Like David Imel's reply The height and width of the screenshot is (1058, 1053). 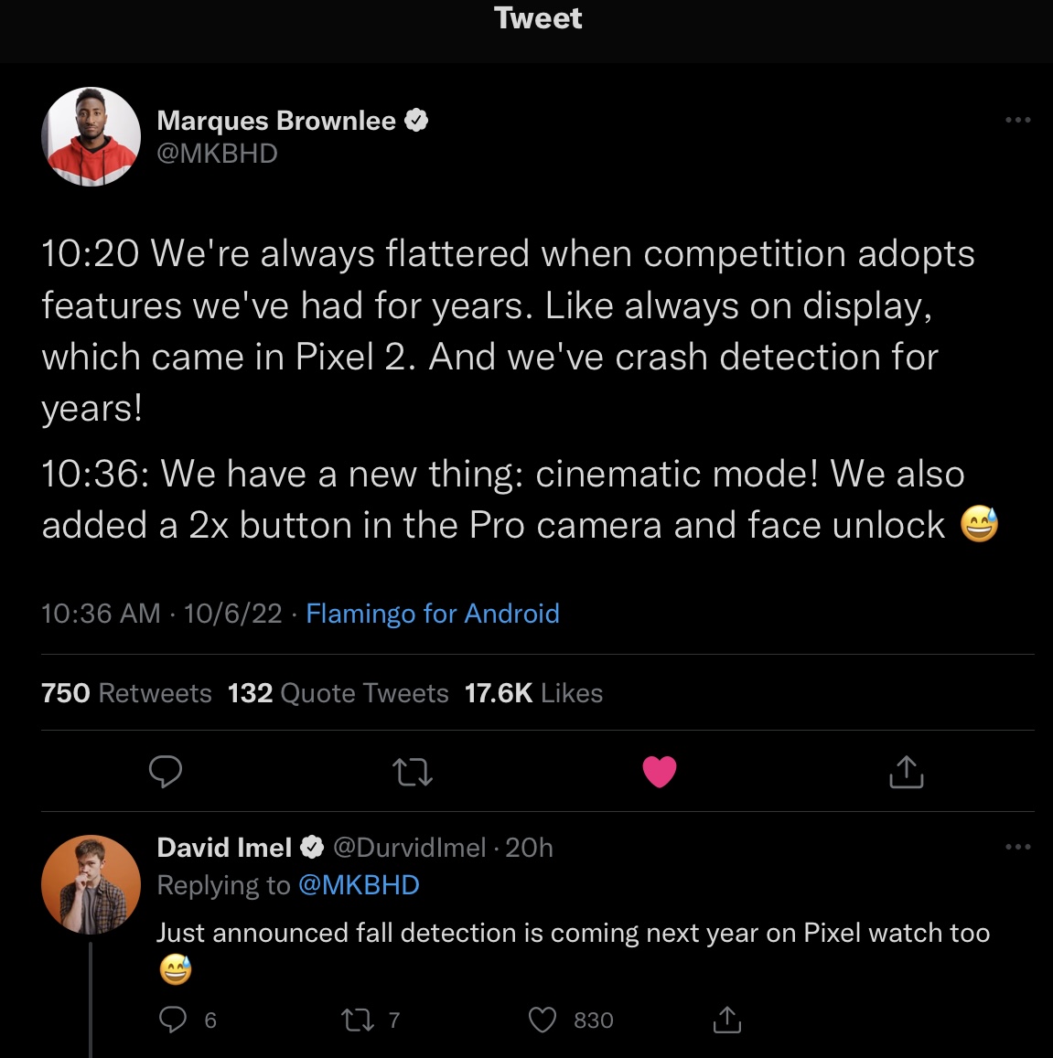click(x=543, y=1020)
